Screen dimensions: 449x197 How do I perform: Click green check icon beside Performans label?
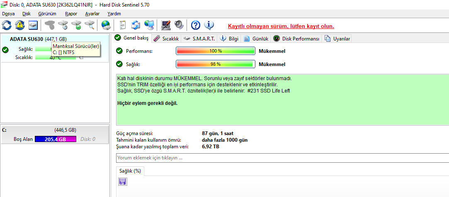click(119, 51)
